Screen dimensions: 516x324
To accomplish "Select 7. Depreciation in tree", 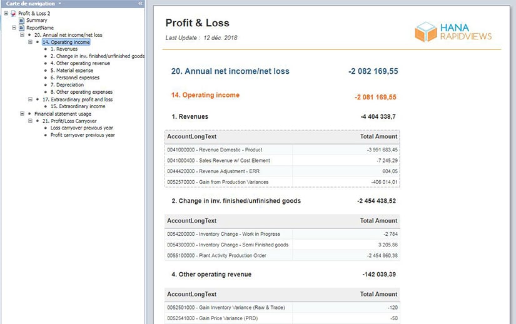I will coord(67,85).
